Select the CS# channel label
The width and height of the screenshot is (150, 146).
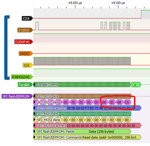(x=27, y=18)
